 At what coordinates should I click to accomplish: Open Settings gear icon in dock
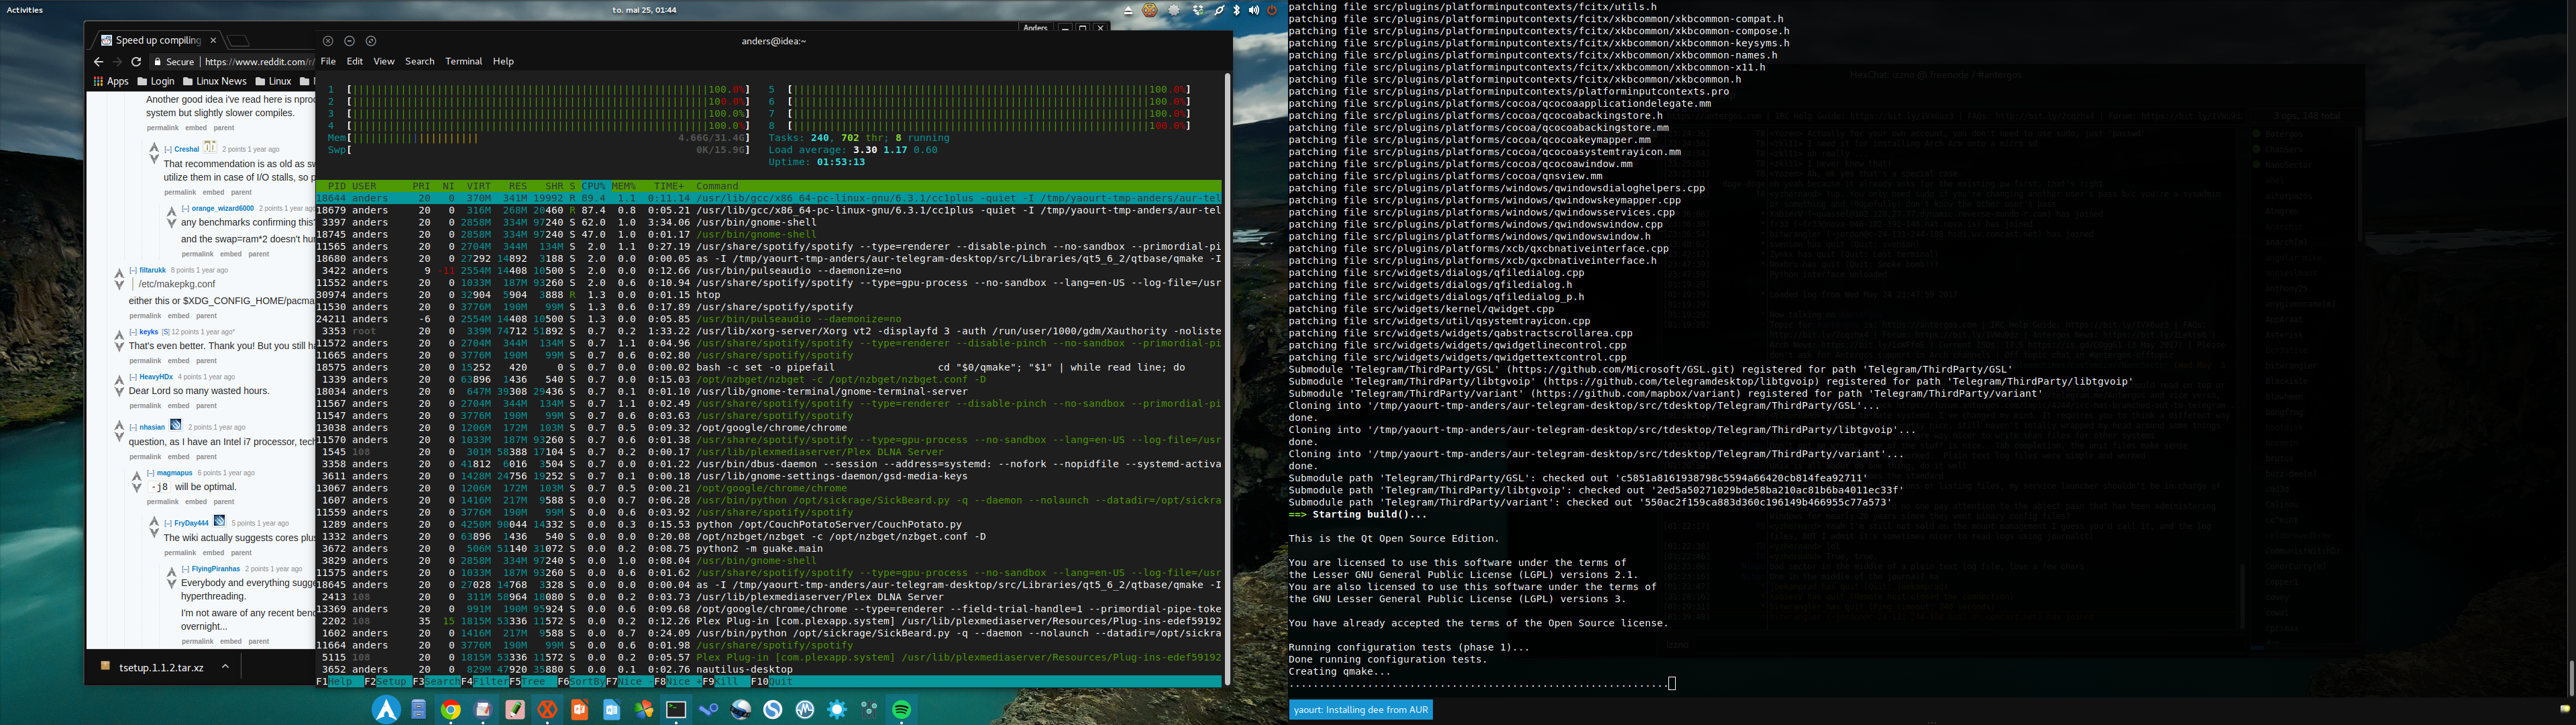[x=837, y=709]
